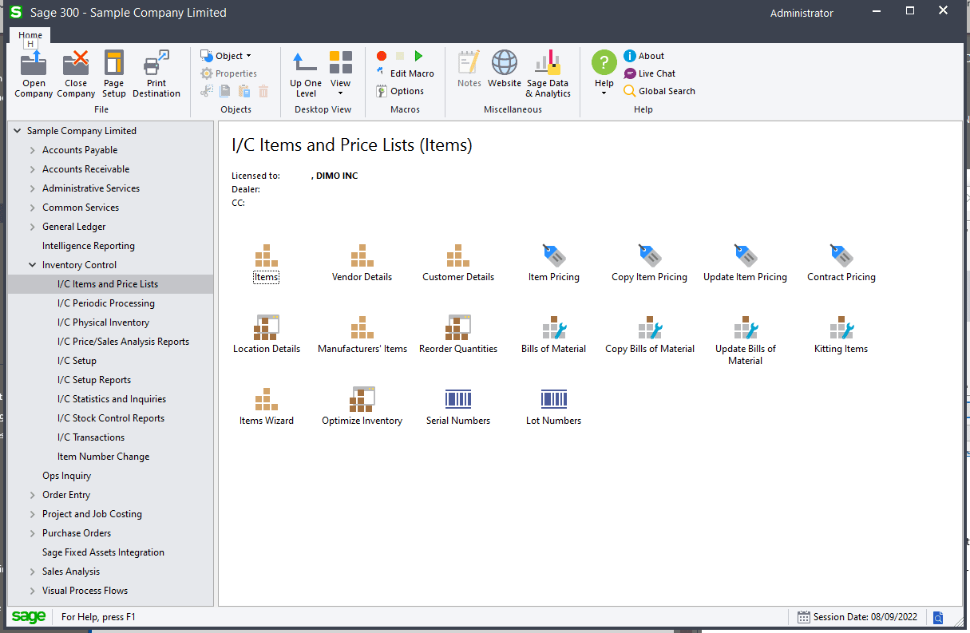Open macro Options
Screen dimensions: 970x633
400,91
